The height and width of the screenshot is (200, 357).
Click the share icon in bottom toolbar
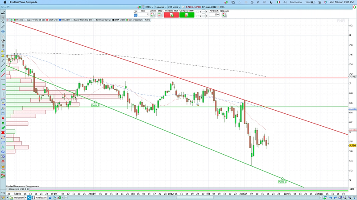click(x=29, y=198)
